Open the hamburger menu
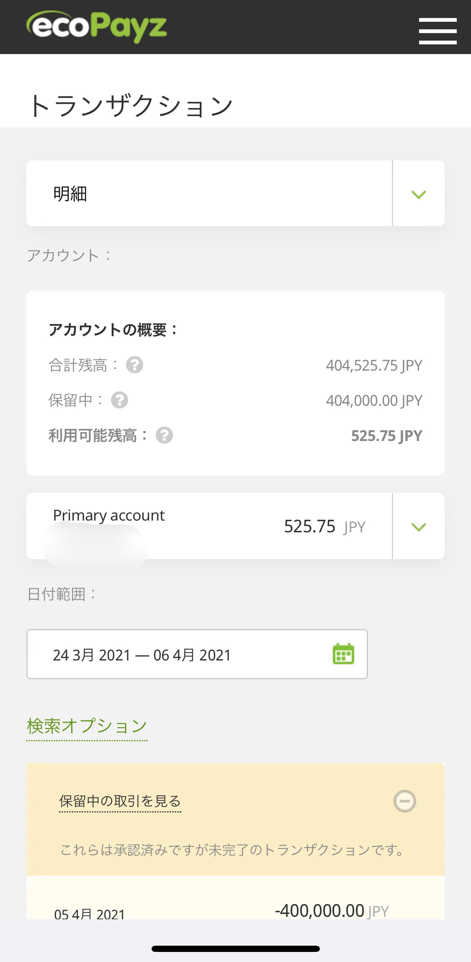The width and height of the screenshot is (471, 962). tap(438, 31)
